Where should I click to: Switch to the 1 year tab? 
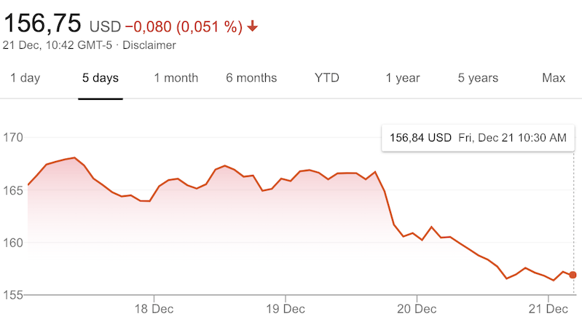(403, 78)
